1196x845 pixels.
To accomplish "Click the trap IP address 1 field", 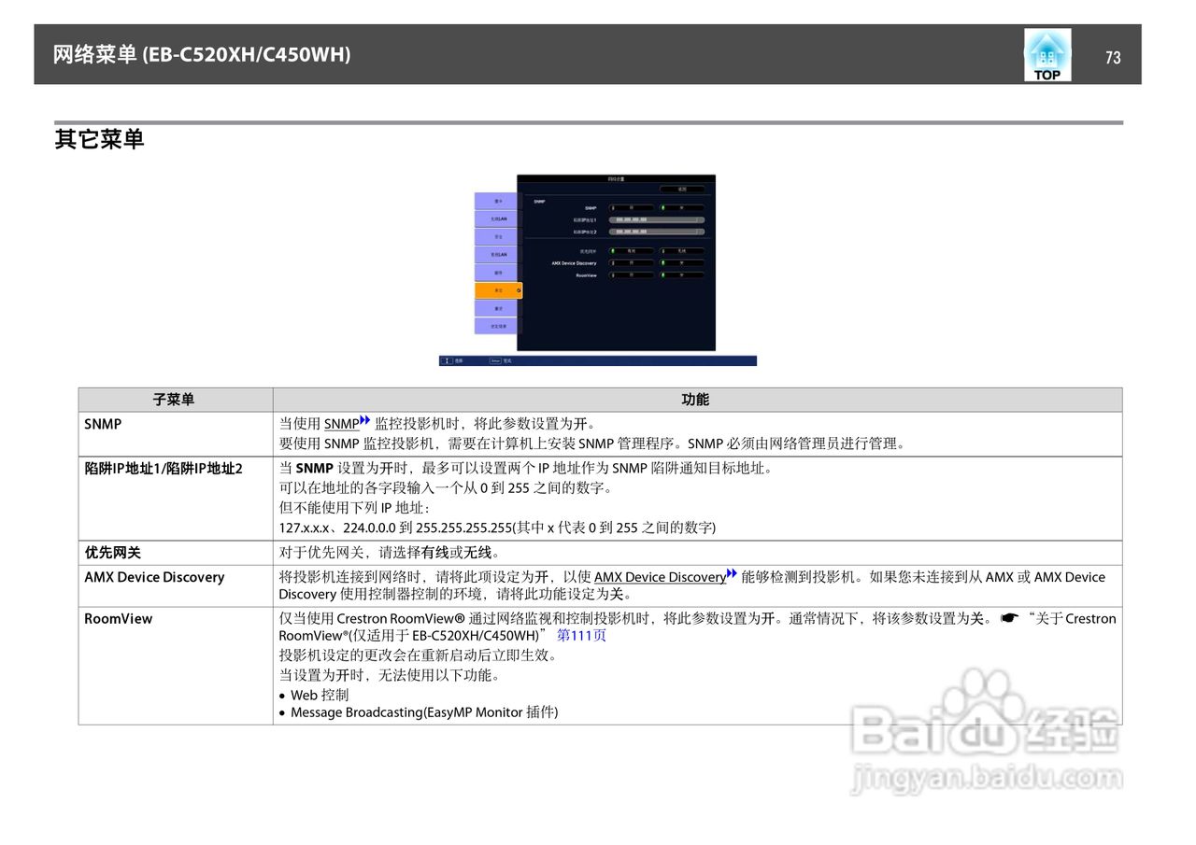I will click(x=657, y=220).
